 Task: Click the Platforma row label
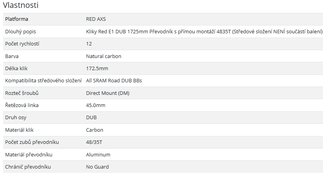tap(16, 19)
